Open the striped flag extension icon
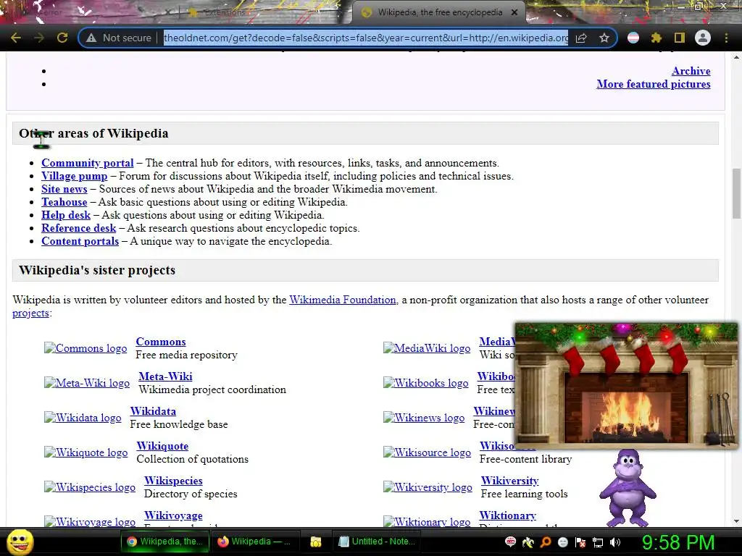This screenshot has width=742, height=556. pos(633,38)
